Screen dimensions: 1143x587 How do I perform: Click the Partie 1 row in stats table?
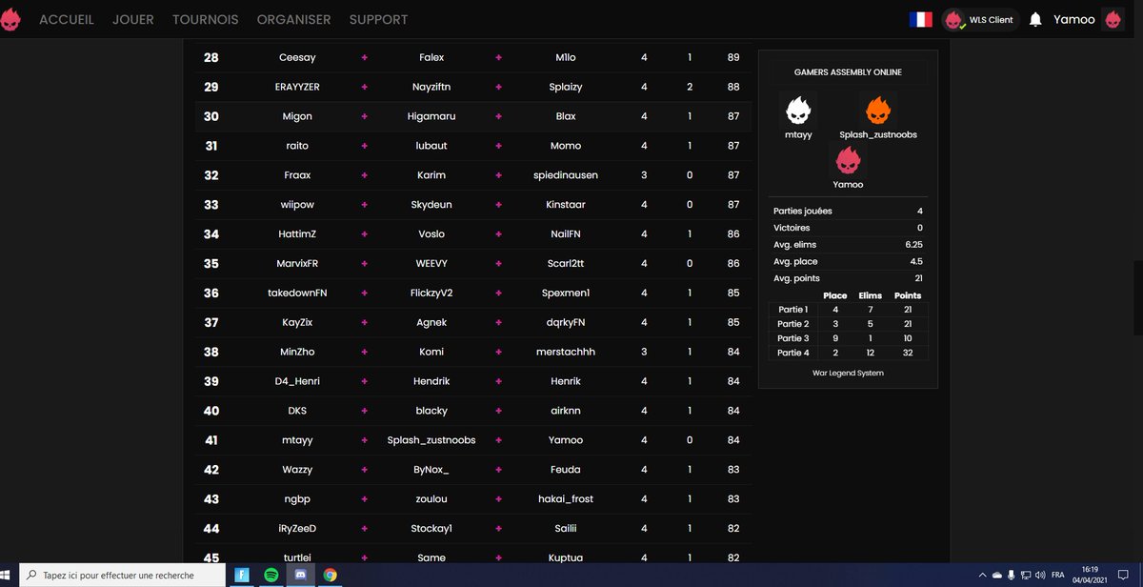click(x=848, y=310)
